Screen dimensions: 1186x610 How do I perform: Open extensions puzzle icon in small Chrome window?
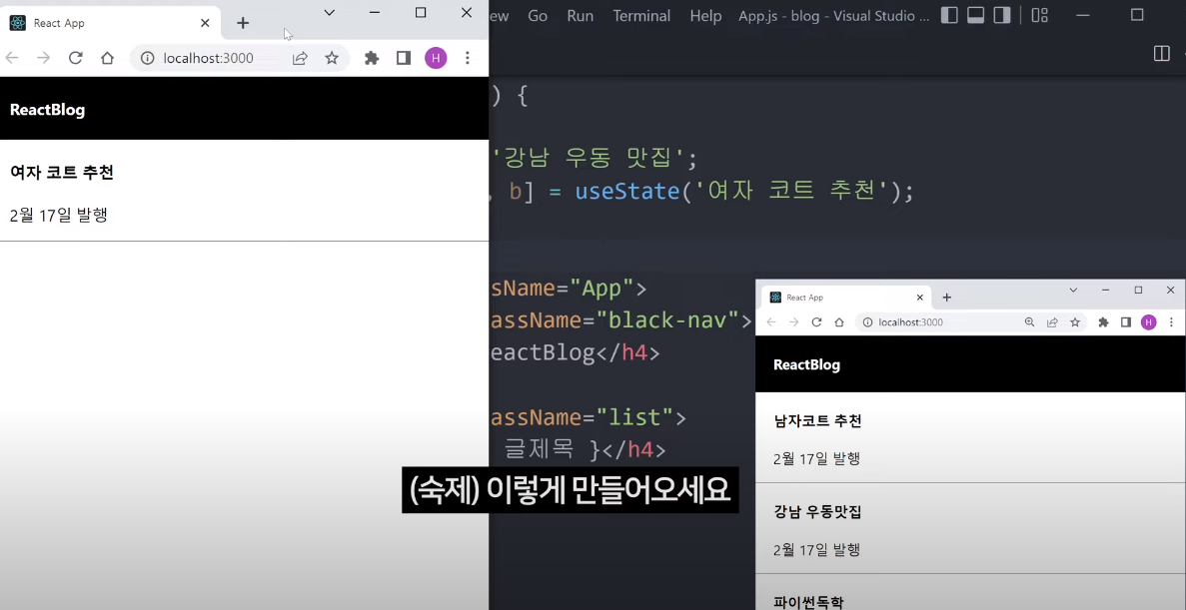[x=1103, y=322]
